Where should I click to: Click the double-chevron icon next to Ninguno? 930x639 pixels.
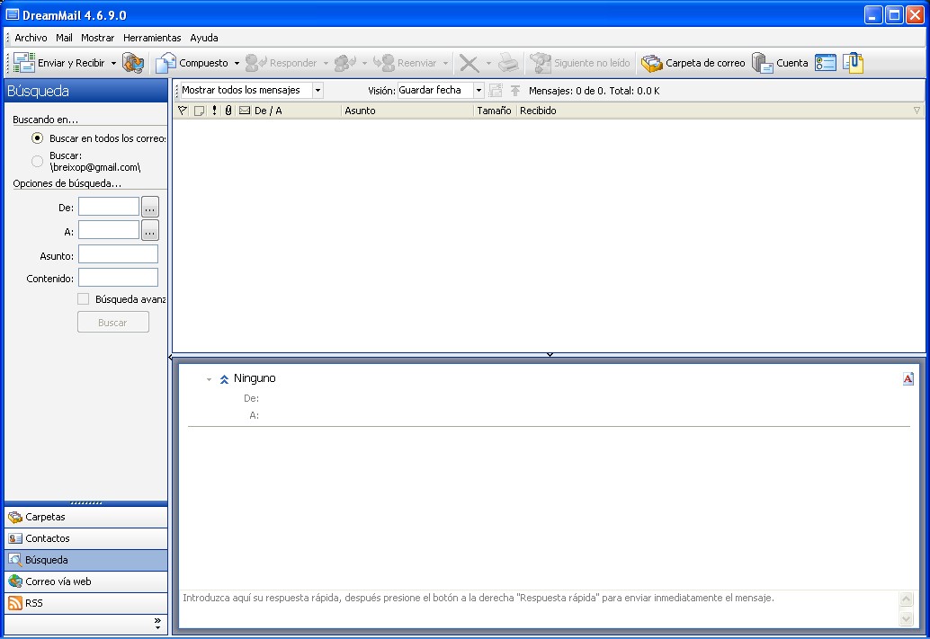[x=224, y=379]
